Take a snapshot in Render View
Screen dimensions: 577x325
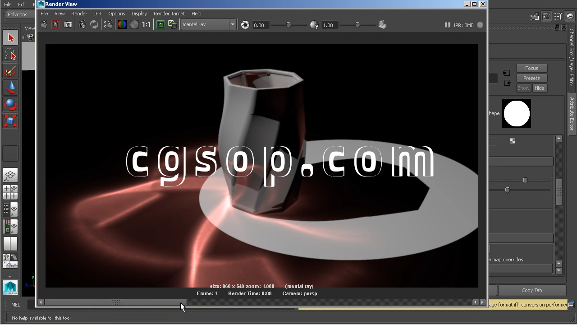coord(68,25)
